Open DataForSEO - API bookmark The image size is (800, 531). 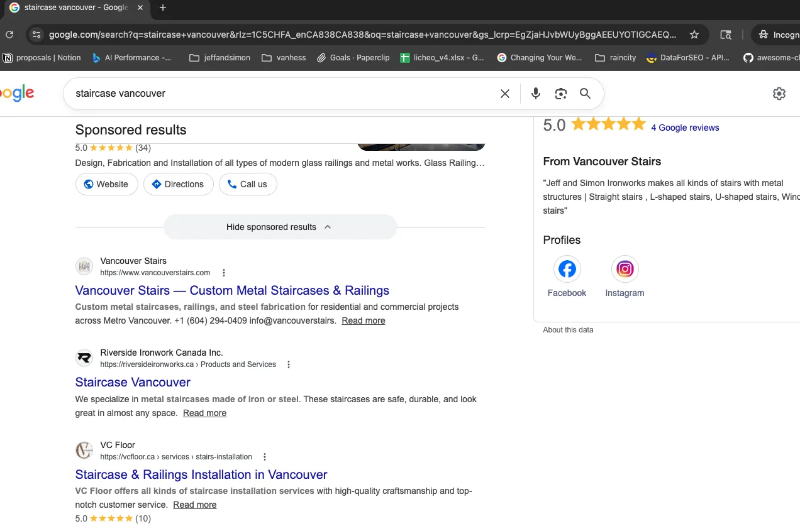688,57
